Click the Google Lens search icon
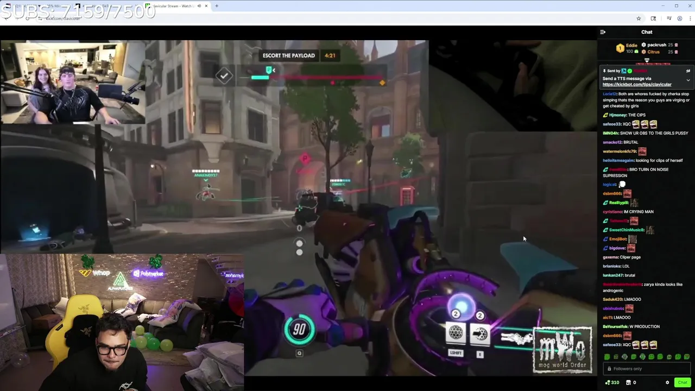 [653, 18]
